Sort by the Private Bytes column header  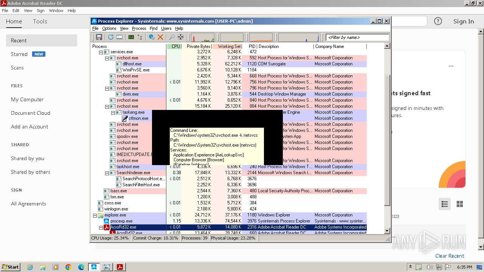pyautogui.click(x=197, y=46)
